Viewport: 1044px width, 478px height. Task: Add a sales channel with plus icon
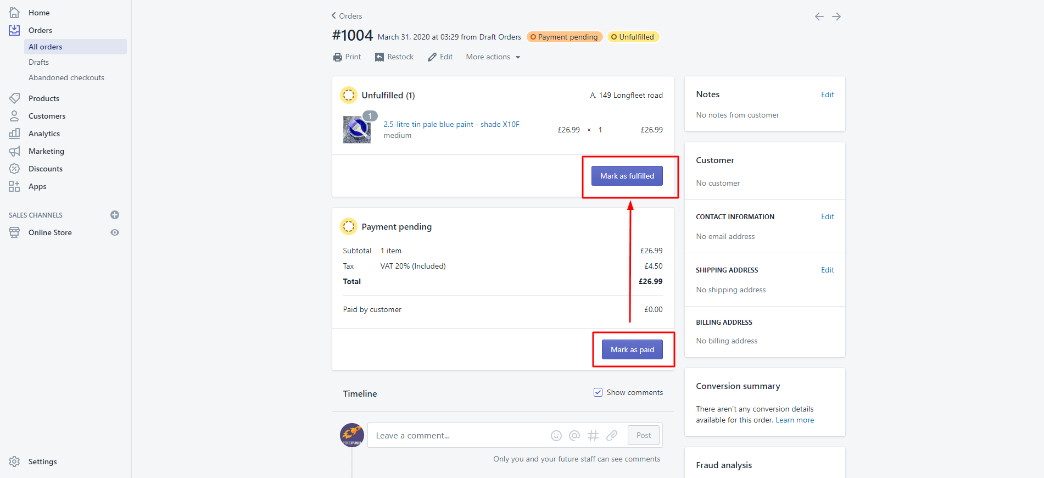[115, 215]
